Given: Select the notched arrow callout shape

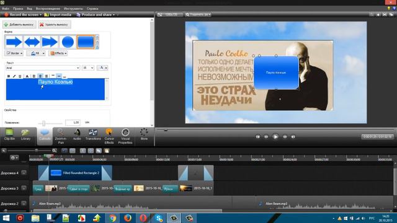Looking at the screenshot, I should 50,42.
